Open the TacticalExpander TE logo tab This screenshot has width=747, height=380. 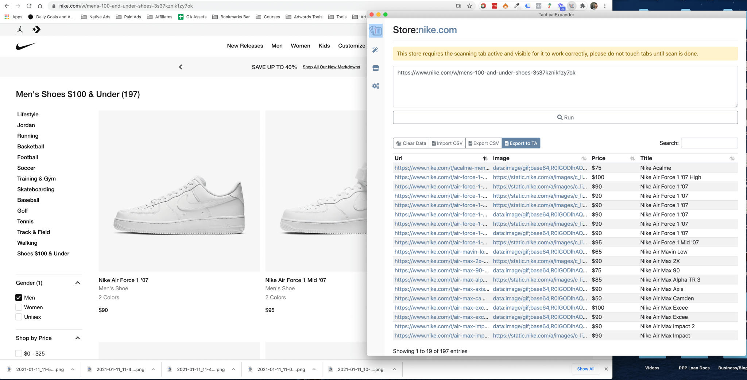click(x=376, y=31)
